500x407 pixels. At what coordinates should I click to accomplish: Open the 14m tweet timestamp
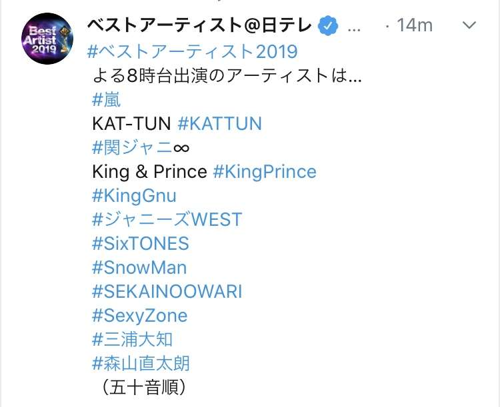415,25
